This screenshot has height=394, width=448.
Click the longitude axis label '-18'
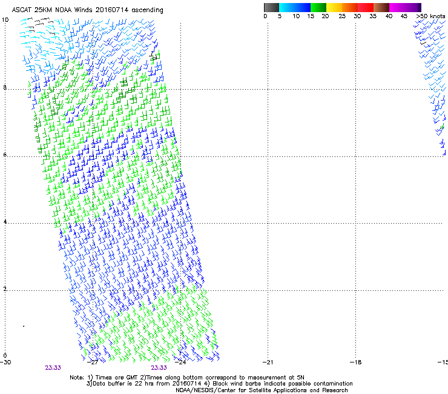(356, 362)
